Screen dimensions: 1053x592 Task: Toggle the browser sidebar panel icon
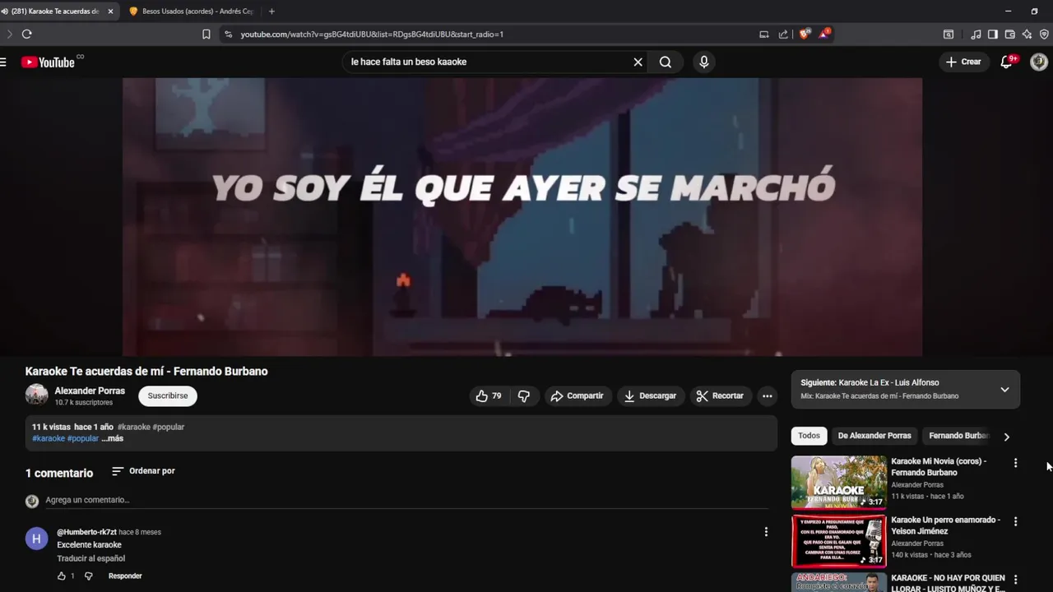click(993, 34)
